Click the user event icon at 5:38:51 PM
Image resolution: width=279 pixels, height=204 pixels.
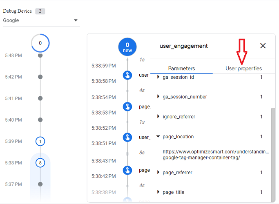128,137
